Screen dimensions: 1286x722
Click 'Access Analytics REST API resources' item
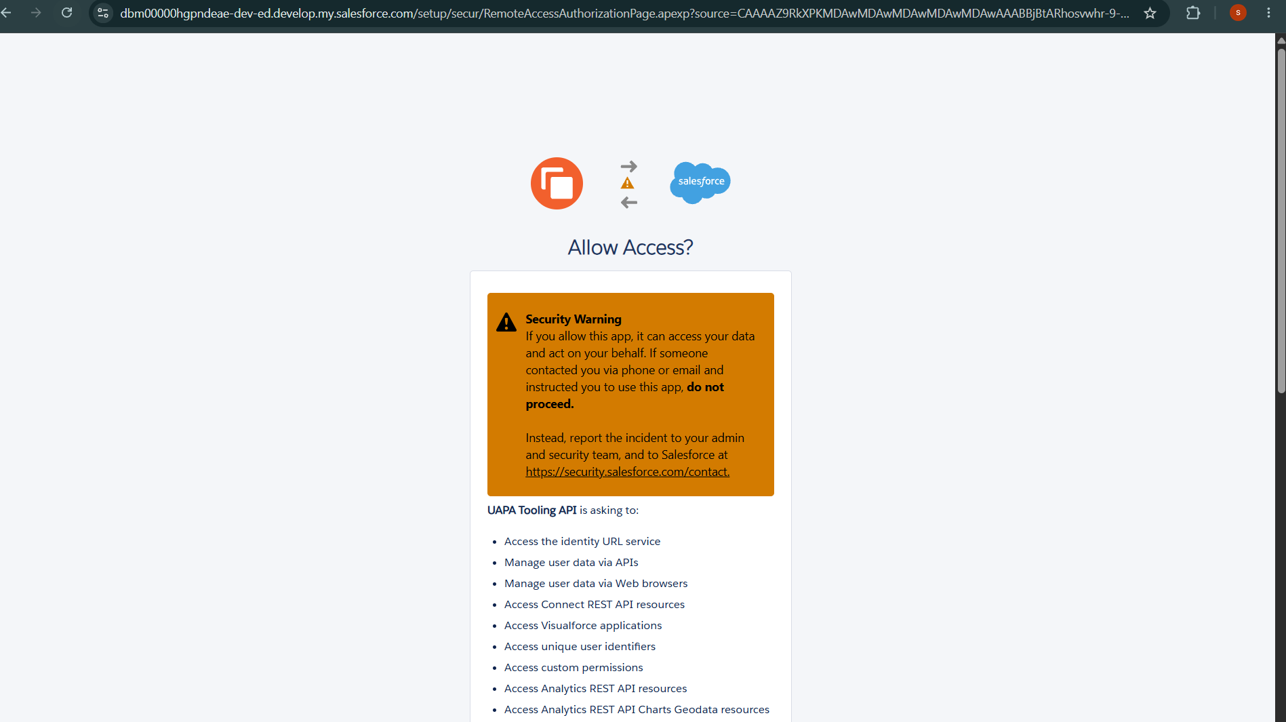click(596, 689)
